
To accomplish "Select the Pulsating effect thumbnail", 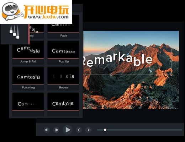I will tap(28, 76).
